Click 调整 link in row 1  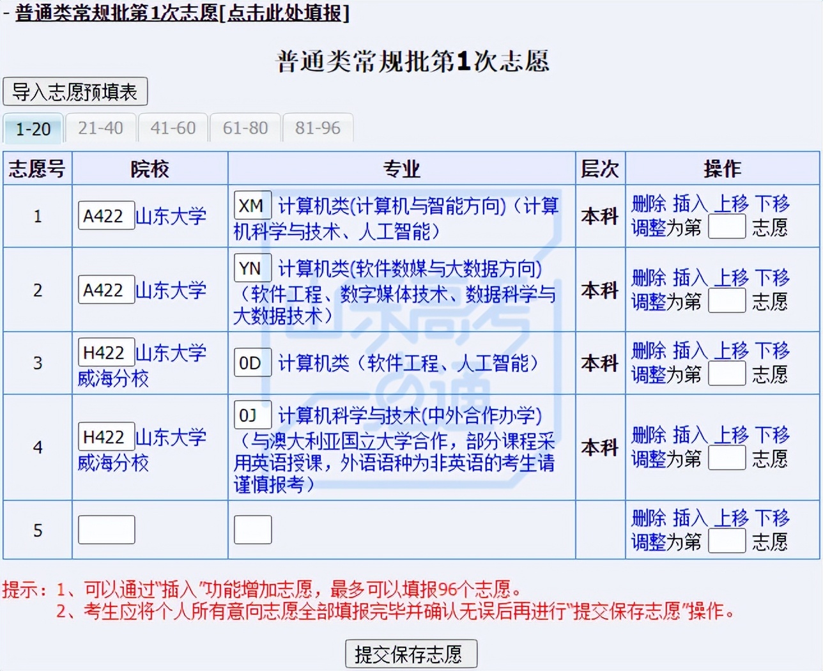(647, 227)
